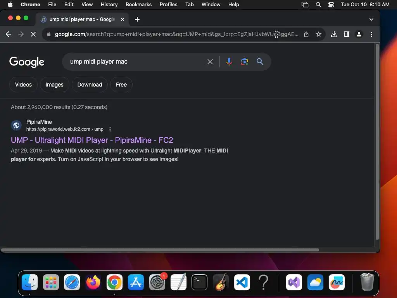
Task: Open Launchpad from the Dock
Action: [x=51, y=282]
